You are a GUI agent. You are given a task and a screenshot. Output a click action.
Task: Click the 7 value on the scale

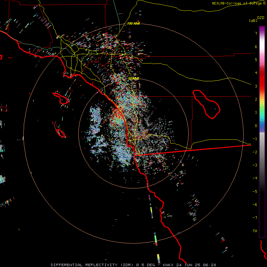click(x=256, y=33)
